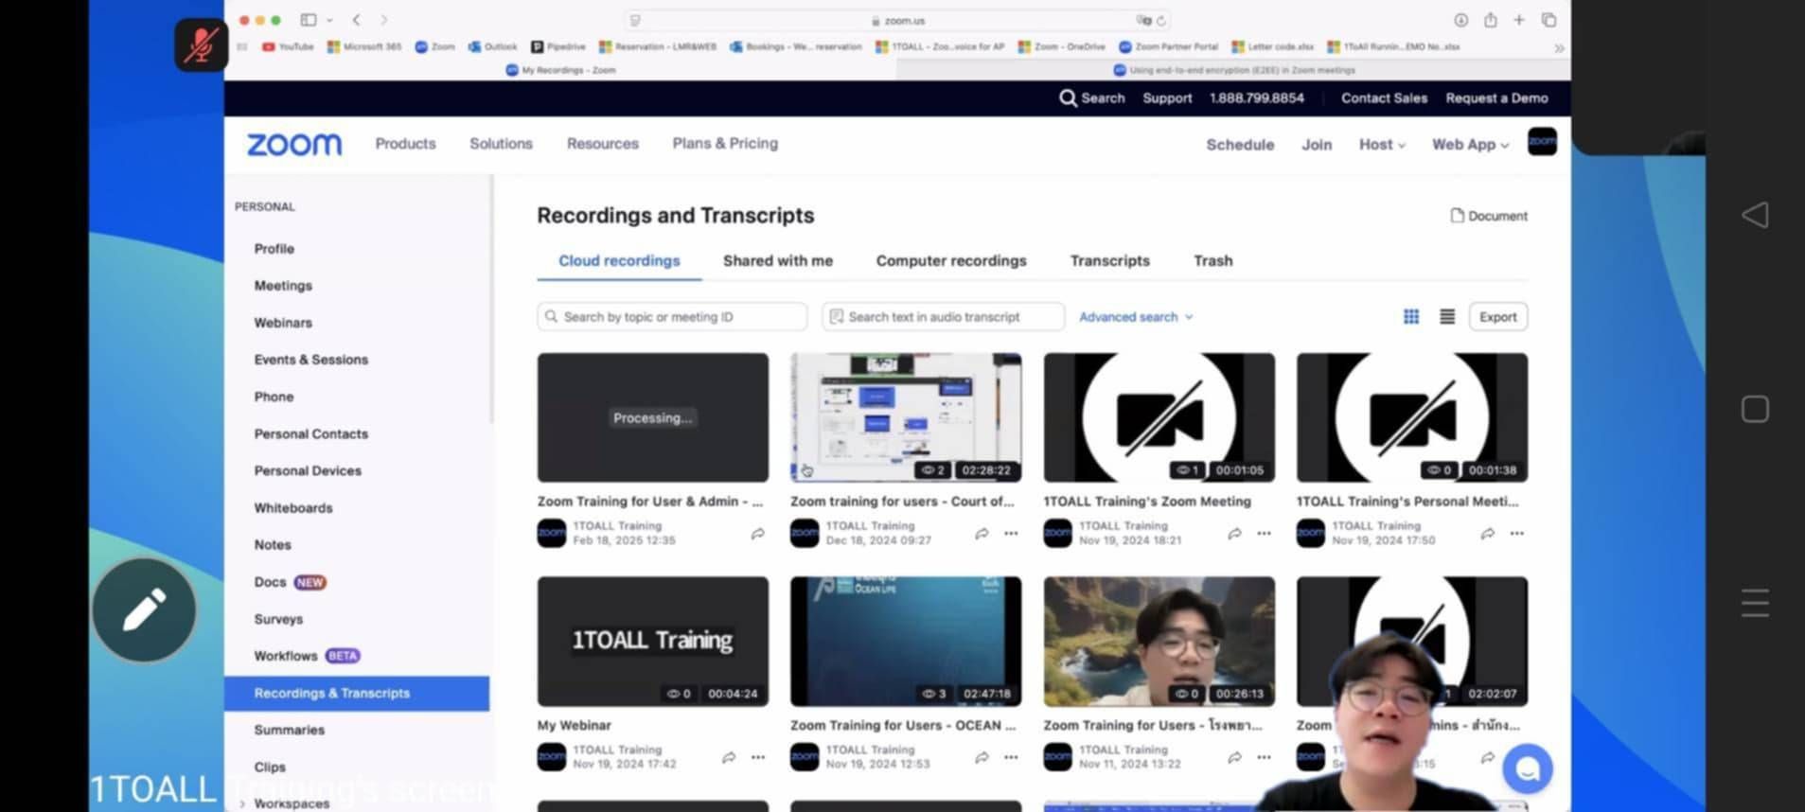The width and height of the screenshot is (1805, 812).
Task: Open more options for Dec 18, 2024 recording
Action: [1011, 534]
